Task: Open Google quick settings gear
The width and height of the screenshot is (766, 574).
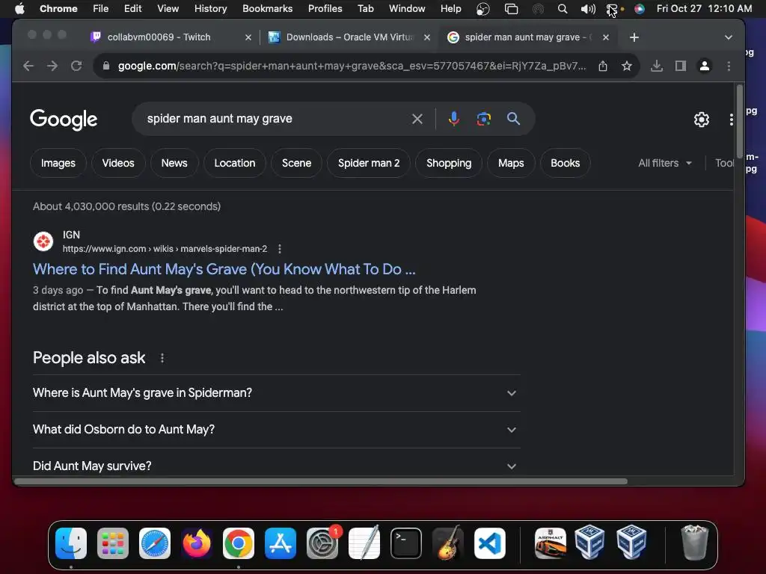Action: [x=702, y=120]
